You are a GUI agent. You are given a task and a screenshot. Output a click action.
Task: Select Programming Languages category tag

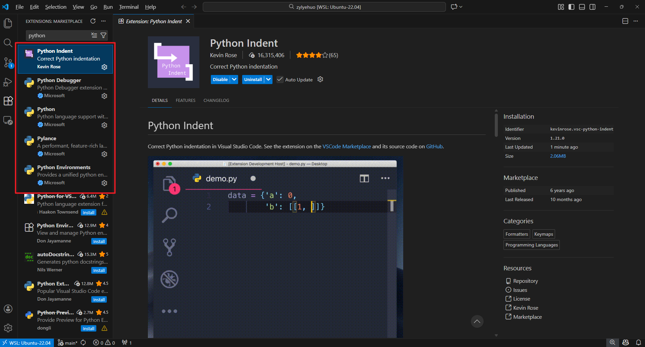pyautogui.click(x=531, y=245)
